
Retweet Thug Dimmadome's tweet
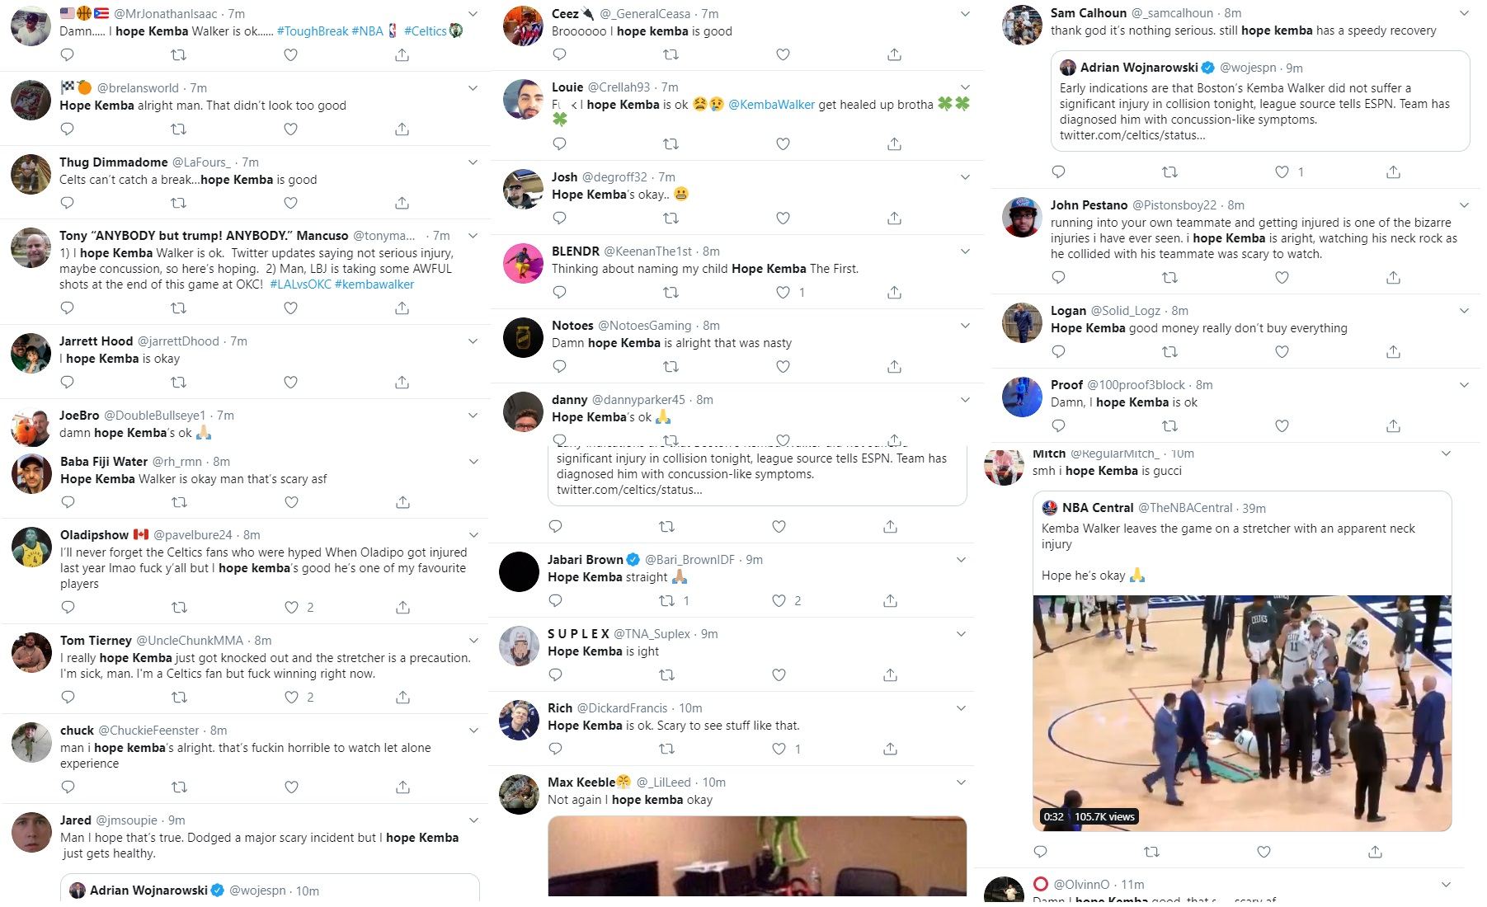point(178,203)
